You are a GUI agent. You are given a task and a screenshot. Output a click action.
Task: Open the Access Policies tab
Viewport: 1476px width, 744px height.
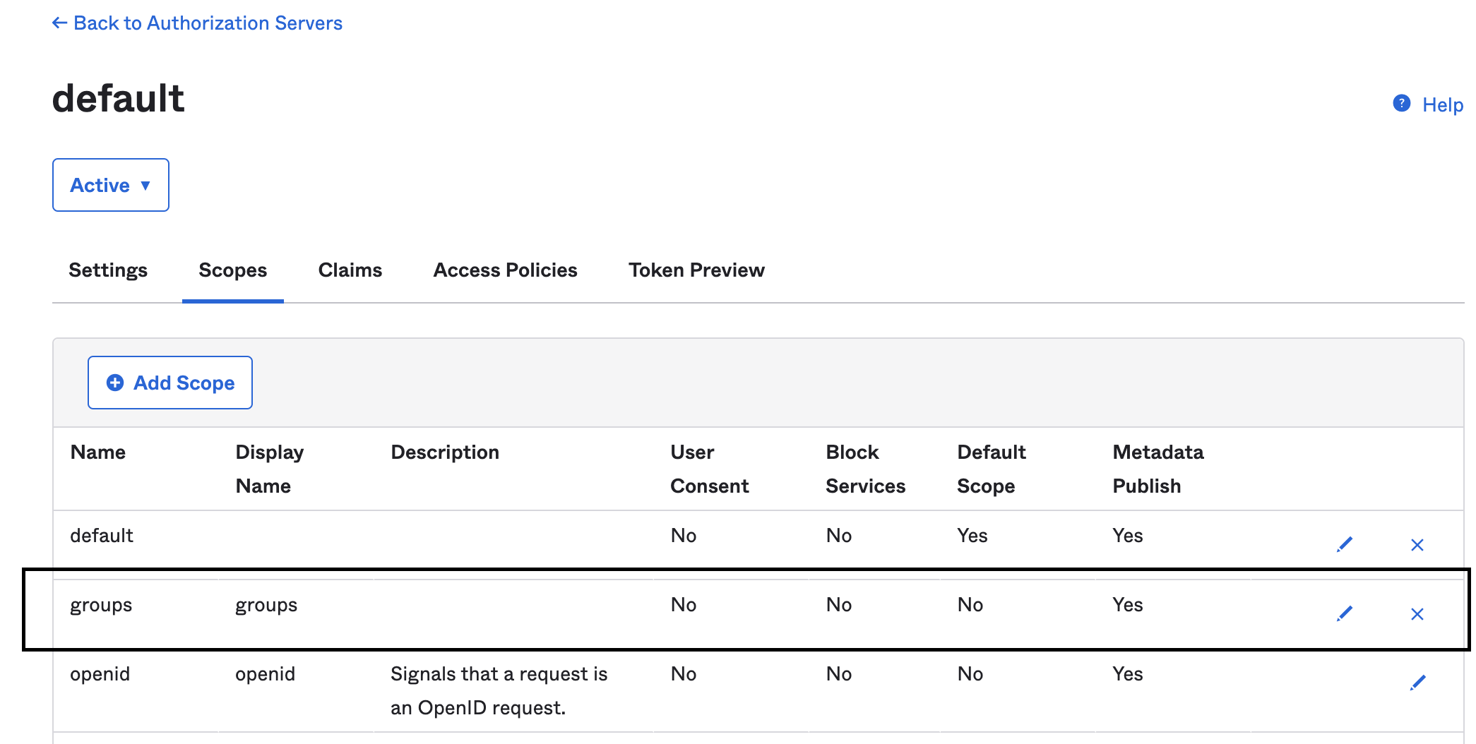pyautogui.click(x=505, y=270)
